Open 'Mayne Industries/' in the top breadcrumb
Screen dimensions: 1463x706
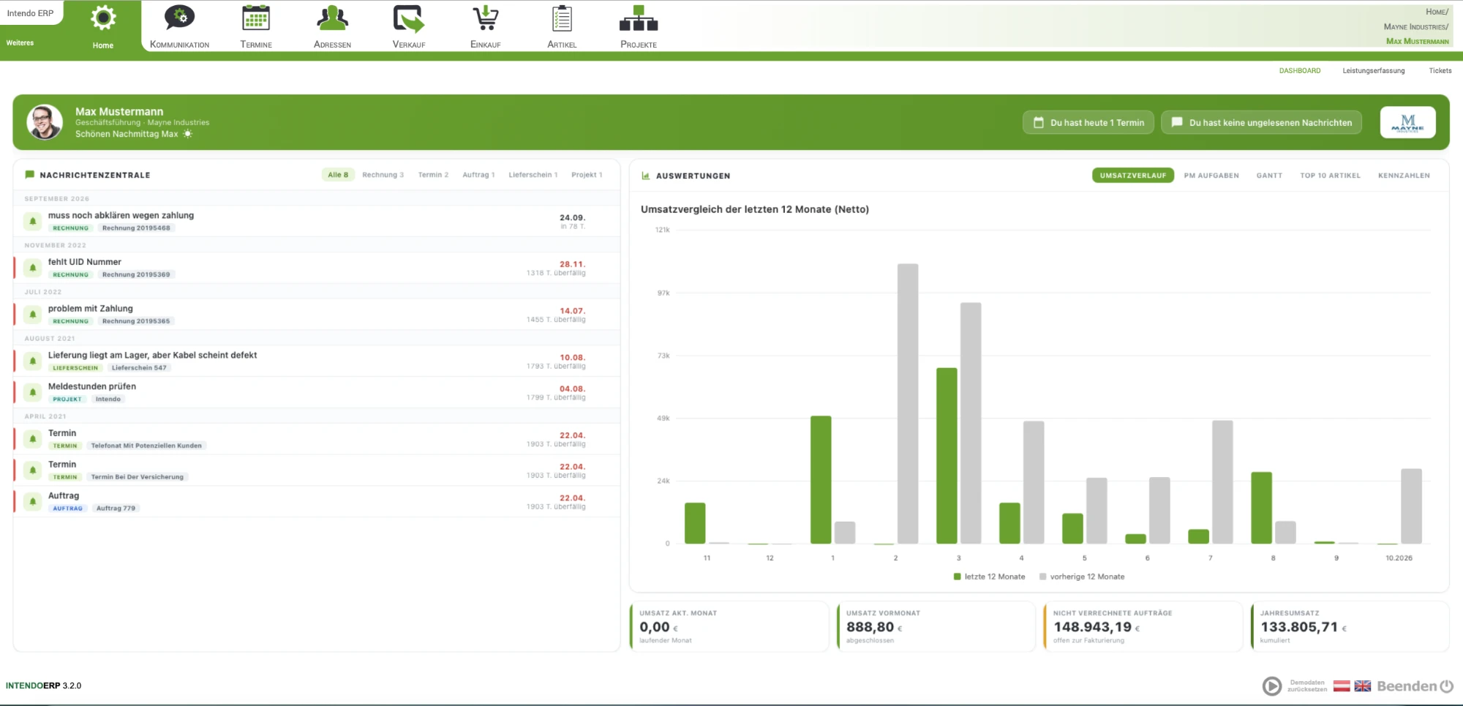tap(1415, 26)
